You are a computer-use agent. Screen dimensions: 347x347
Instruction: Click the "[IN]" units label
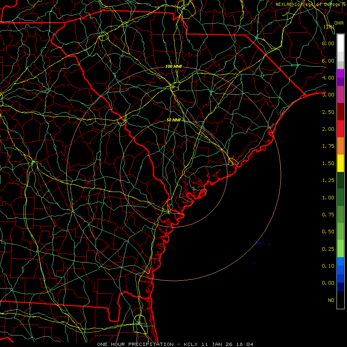[x=329, y=27]
